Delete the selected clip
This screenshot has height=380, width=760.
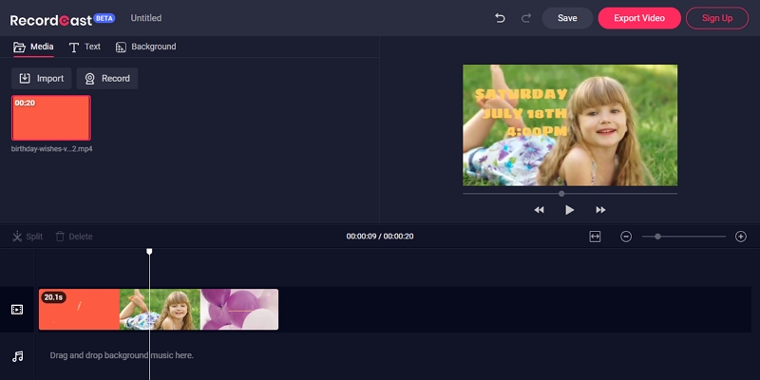74,237
